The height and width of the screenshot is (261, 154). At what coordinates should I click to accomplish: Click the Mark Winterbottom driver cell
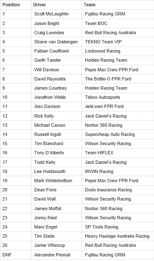pyautogui.click(x=56, y=181)
